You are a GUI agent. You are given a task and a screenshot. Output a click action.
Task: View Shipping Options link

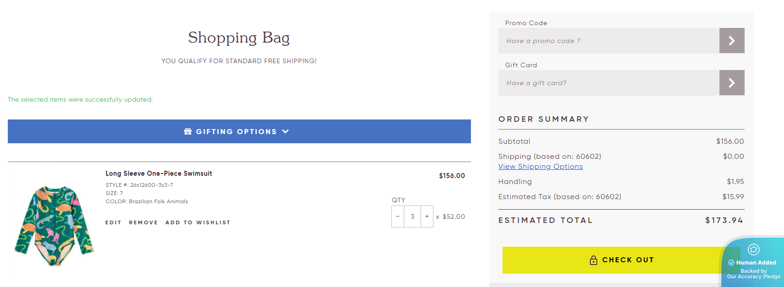(x=541, y=167)
